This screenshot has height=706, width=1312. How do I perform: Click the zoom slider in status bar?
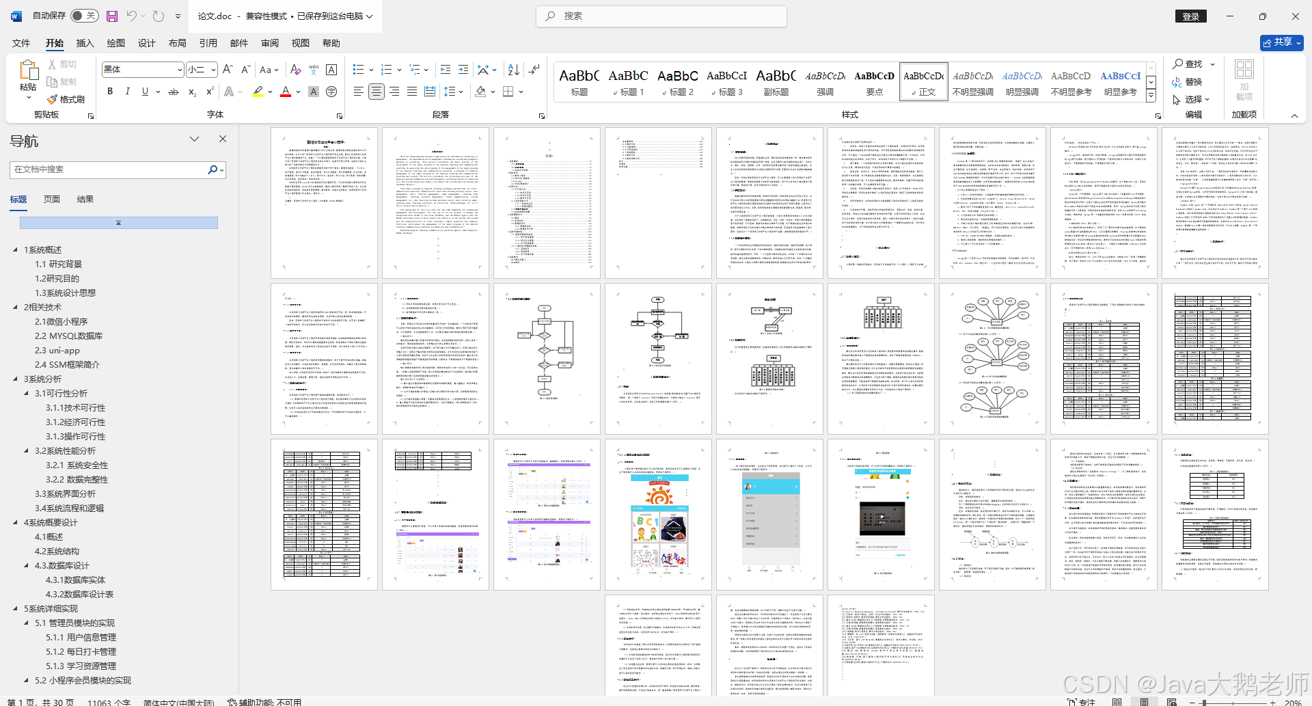pyautogui.click(x=1232, y=703)
